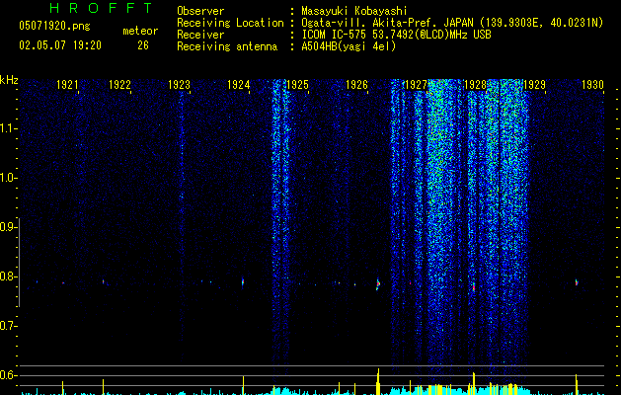Image resolution: width=621 pixels, height=395 pixels.
Task: Select the filename 05071920.png
Action: pyautogui.click(x=54, y=26)
